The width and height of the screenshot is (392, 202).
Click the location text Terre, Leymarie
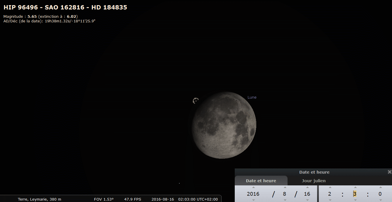(39, 199)
